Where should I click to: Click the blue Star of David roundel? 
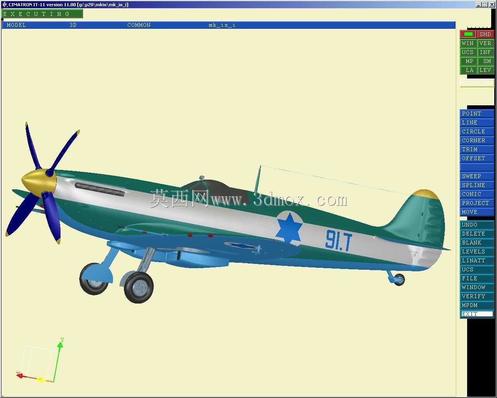290,228
